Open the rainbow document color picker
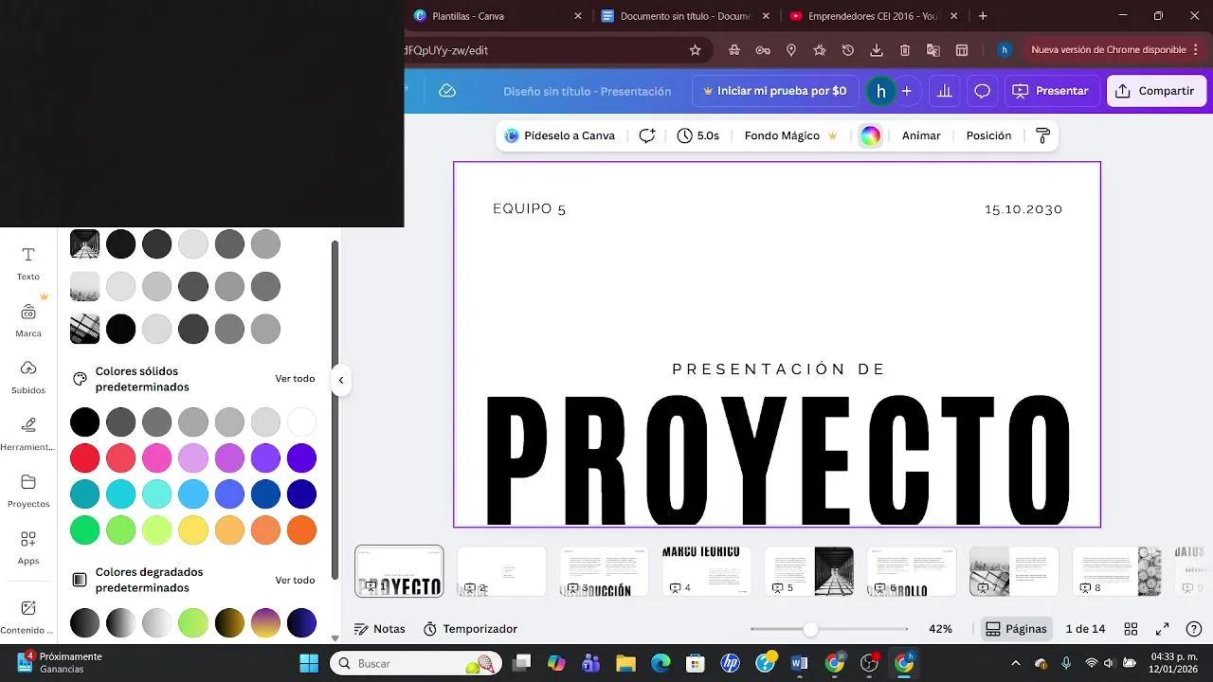Viewport: 1213px width, 682px height. (x=870, y=135)
